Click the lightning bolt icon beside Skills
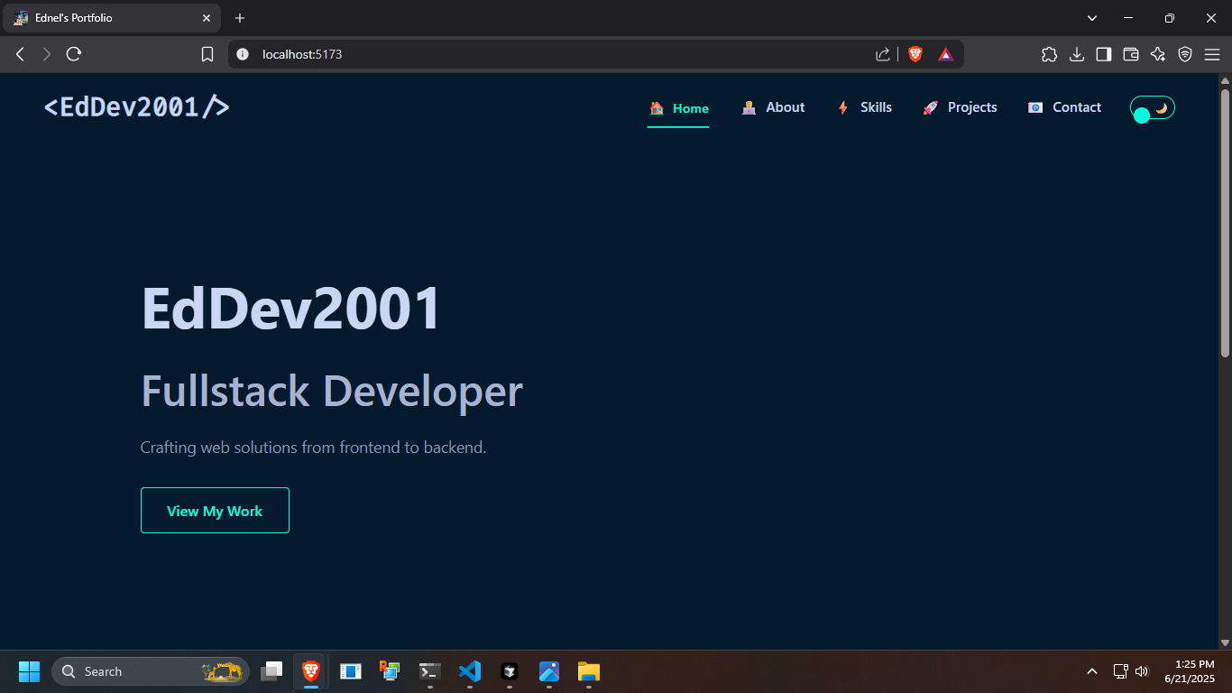 pos(842,107)
